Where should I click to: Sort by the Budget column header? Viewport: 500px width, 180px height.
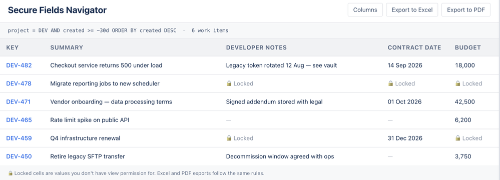point(468,47)
